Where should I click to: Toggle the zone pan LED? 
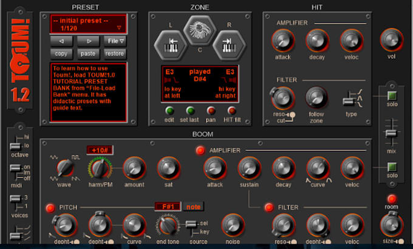211,111
